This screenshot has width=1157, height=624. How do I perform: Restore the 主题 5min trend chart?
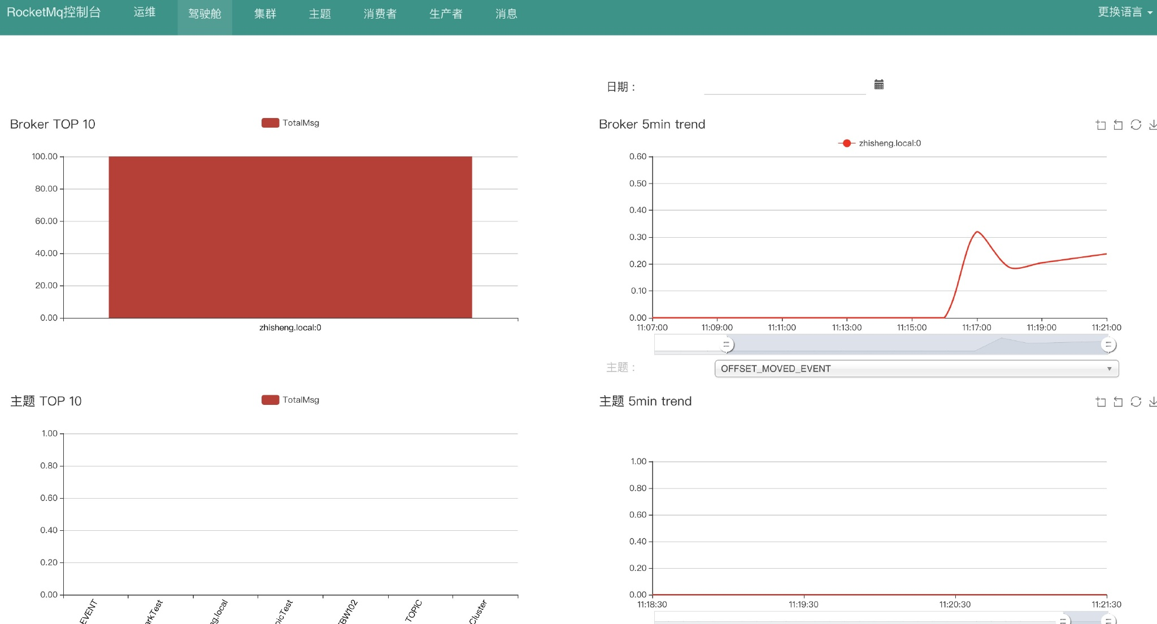click(x=1136, y=402)
